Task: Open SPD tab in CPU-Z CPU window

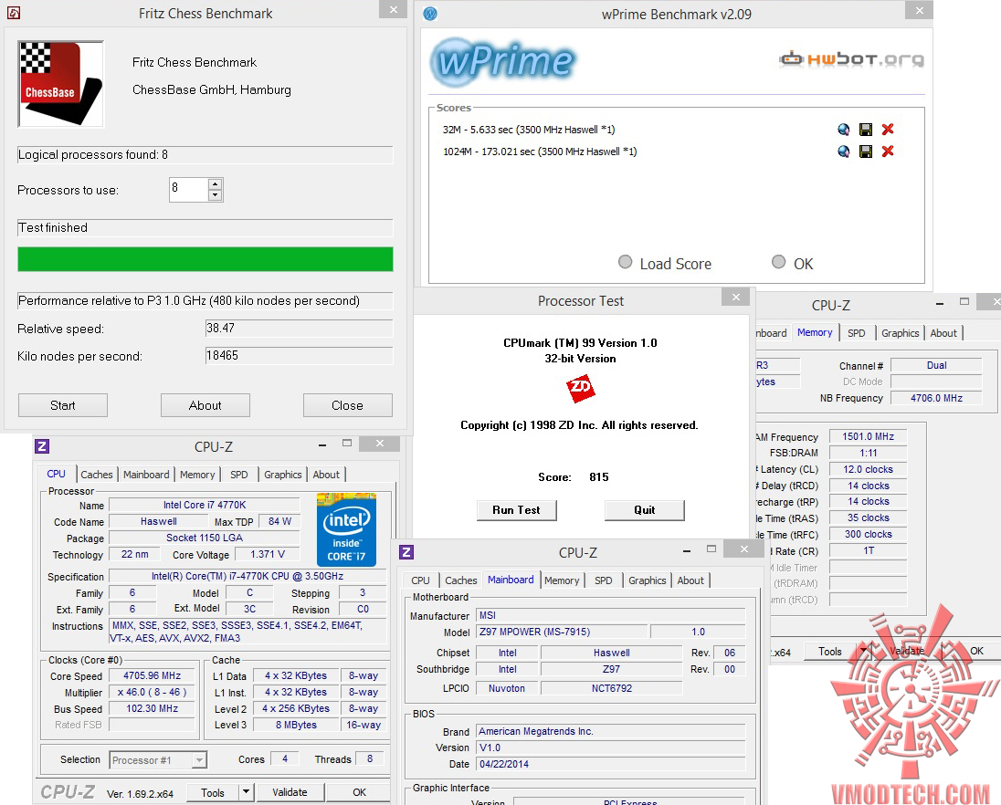Action: coord(238,474)
